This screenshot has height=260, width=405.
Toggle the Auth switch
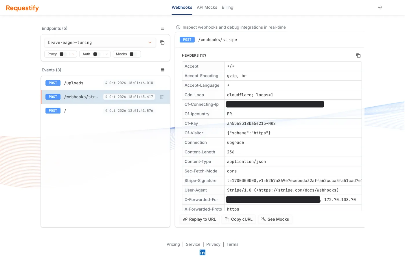tap(97, 54)
